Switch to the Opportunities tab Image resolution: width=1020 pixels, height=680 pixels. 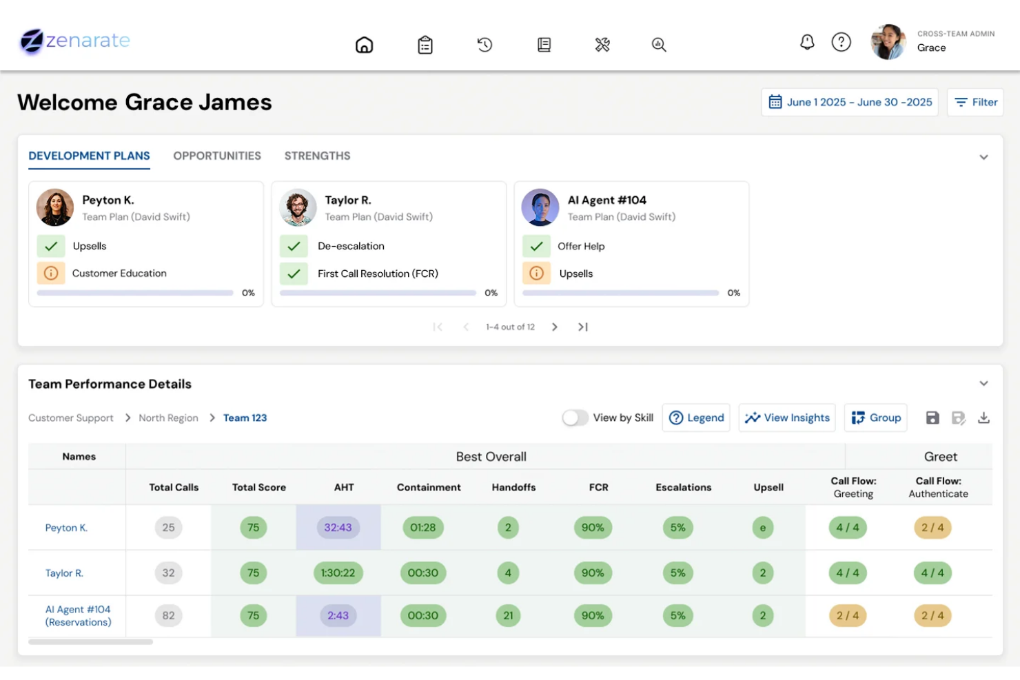[216, 156]
